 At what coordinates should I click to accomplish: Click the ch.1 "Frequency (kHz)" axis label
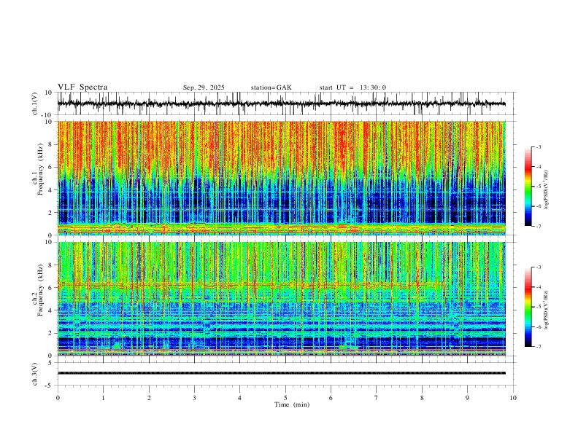click(40, 169)
